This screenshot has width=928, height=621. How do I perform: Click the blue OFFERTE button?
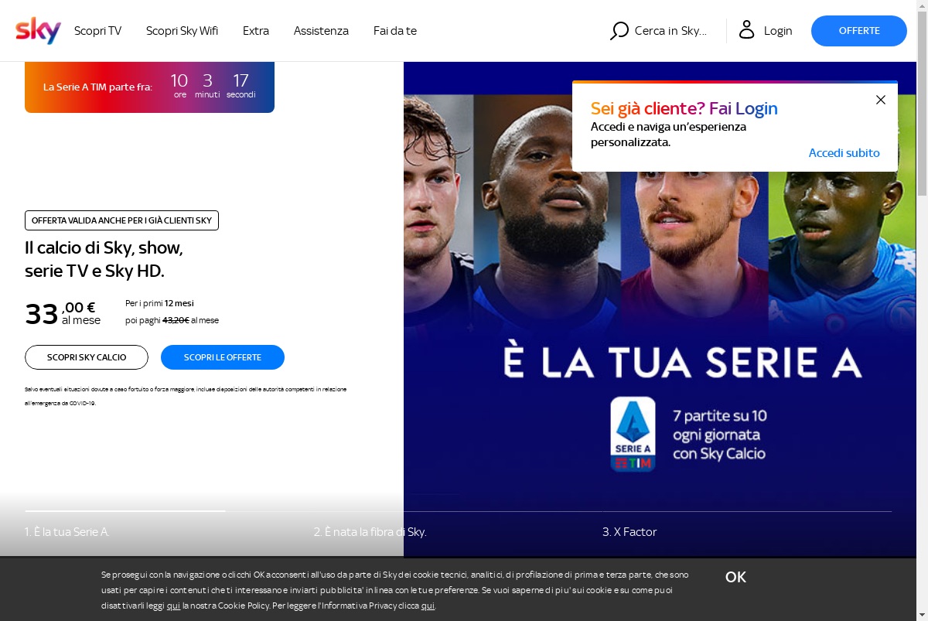859,31
